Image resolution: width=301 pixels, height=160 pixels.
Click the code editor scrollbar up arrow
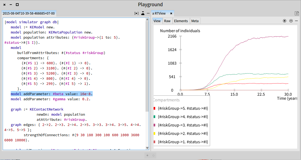pos(147,19)
